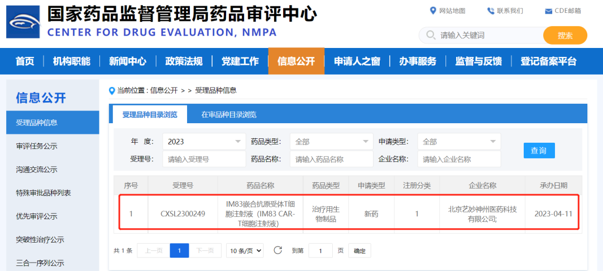Screen dimensions: 603x271
Task: Select 受理品种信息 in sidebar
Action: click(x=52, y=123)
